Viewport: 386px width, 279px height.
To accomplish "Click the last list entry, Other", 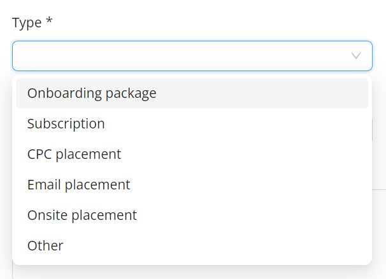I will [191, 246].
